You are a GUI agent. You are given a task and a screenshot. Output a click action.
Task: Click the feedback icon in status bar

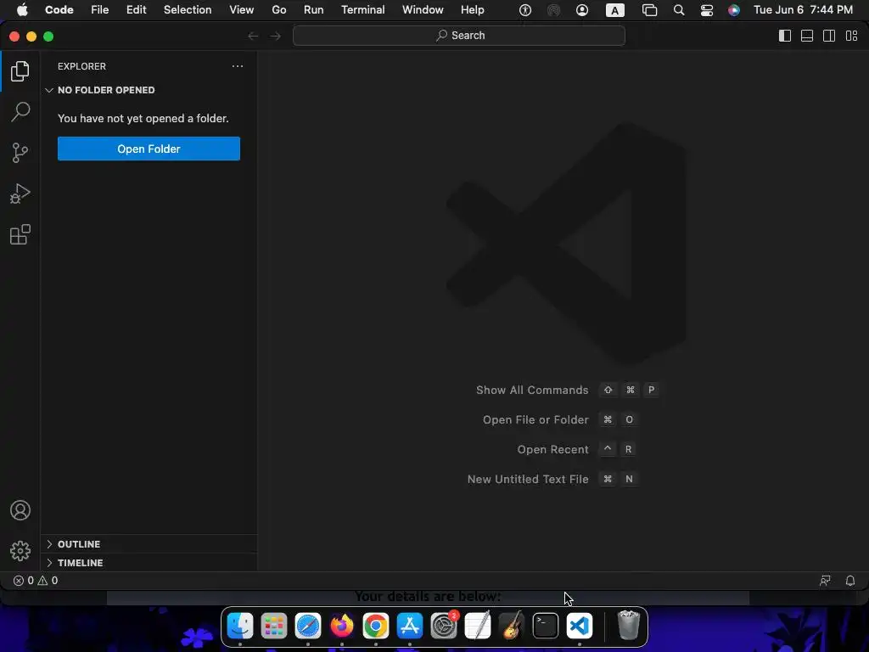[825, 581]
